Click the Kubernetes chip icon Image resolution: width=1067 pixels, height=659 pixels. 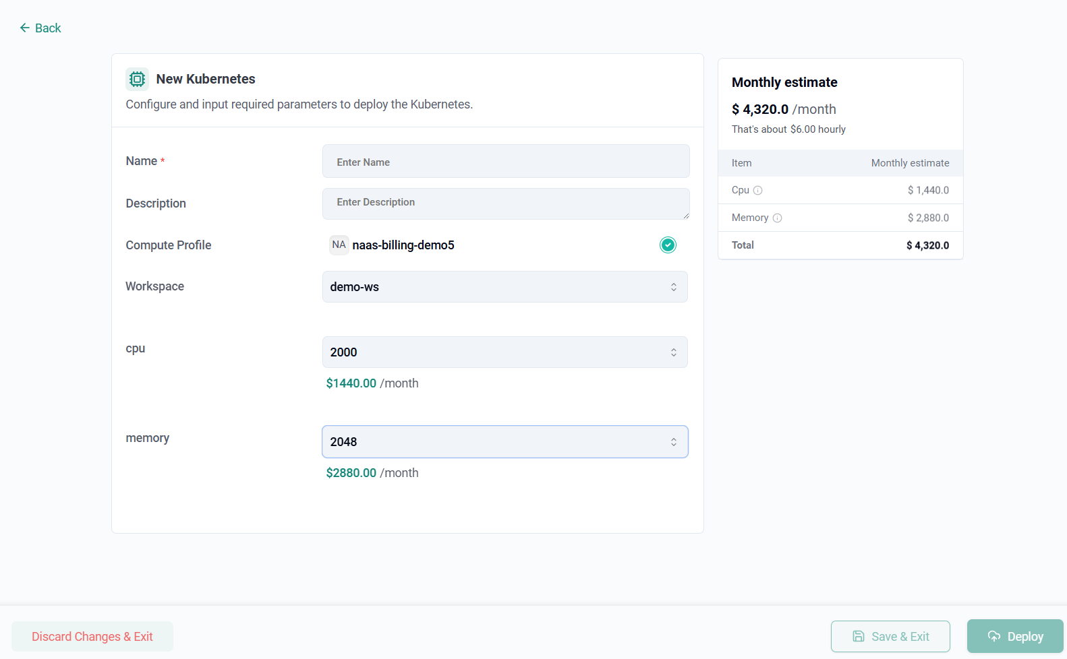point(137,79)
